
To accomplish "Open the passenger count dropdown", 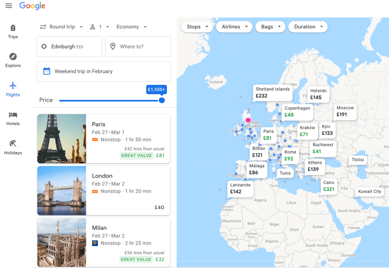I will [x=100, y=27].
